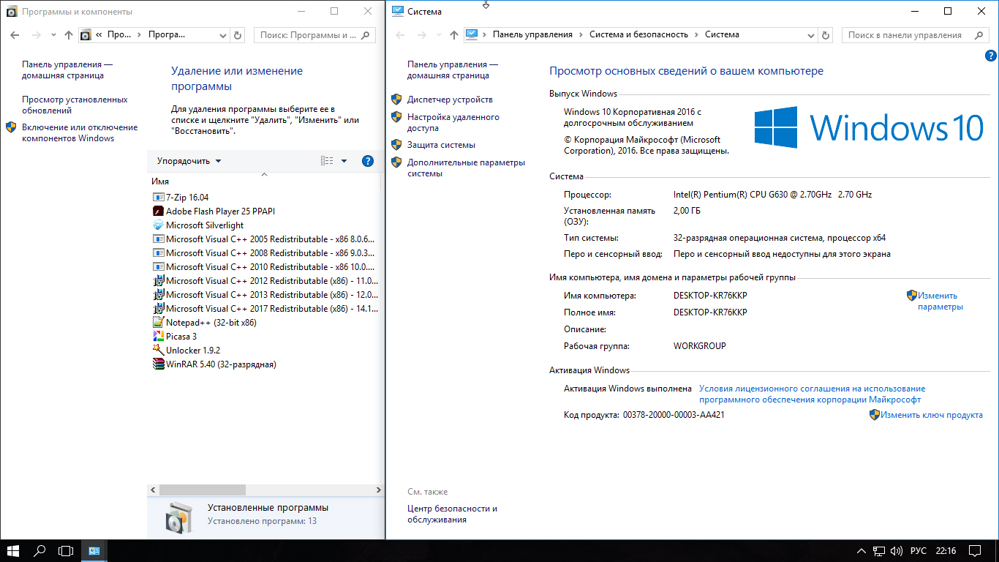999x562 pixels.
Task: Click the help icon in Programs window
Action: [x=368, y=161]
